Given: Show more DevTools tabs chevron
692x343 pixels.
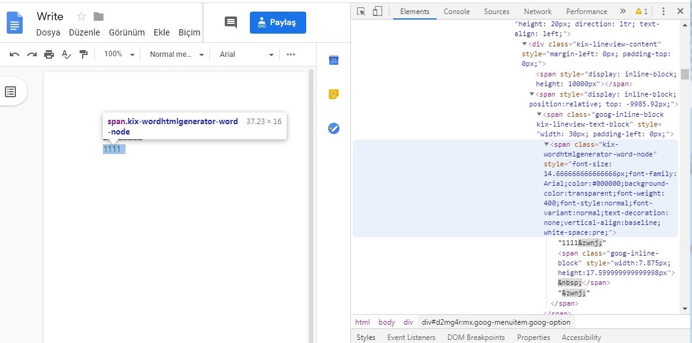Looking at the screenshot, I should click(623, 12).
